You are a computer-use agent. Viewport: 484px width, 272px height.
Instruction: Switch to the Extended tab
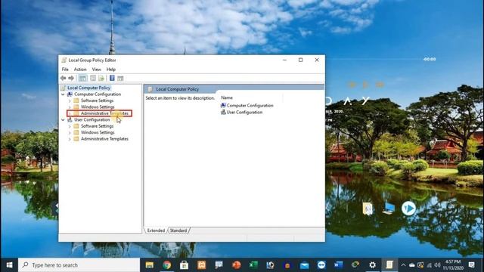(x=156, y=230)
